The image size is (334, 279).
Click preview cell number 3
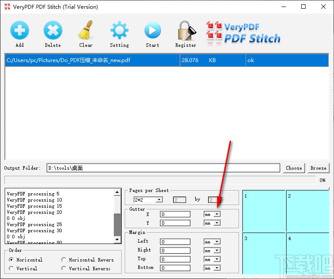(264, 253)
